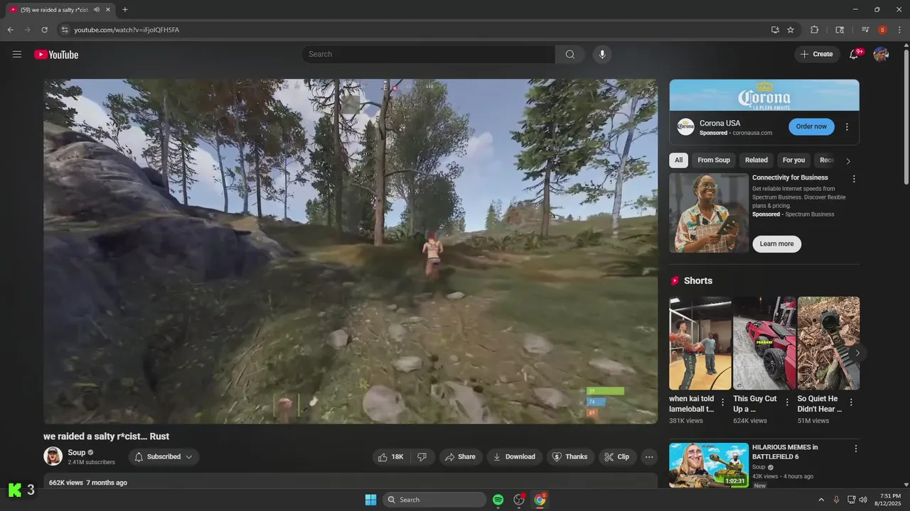Click the video player to pause

tap(350, 251)
